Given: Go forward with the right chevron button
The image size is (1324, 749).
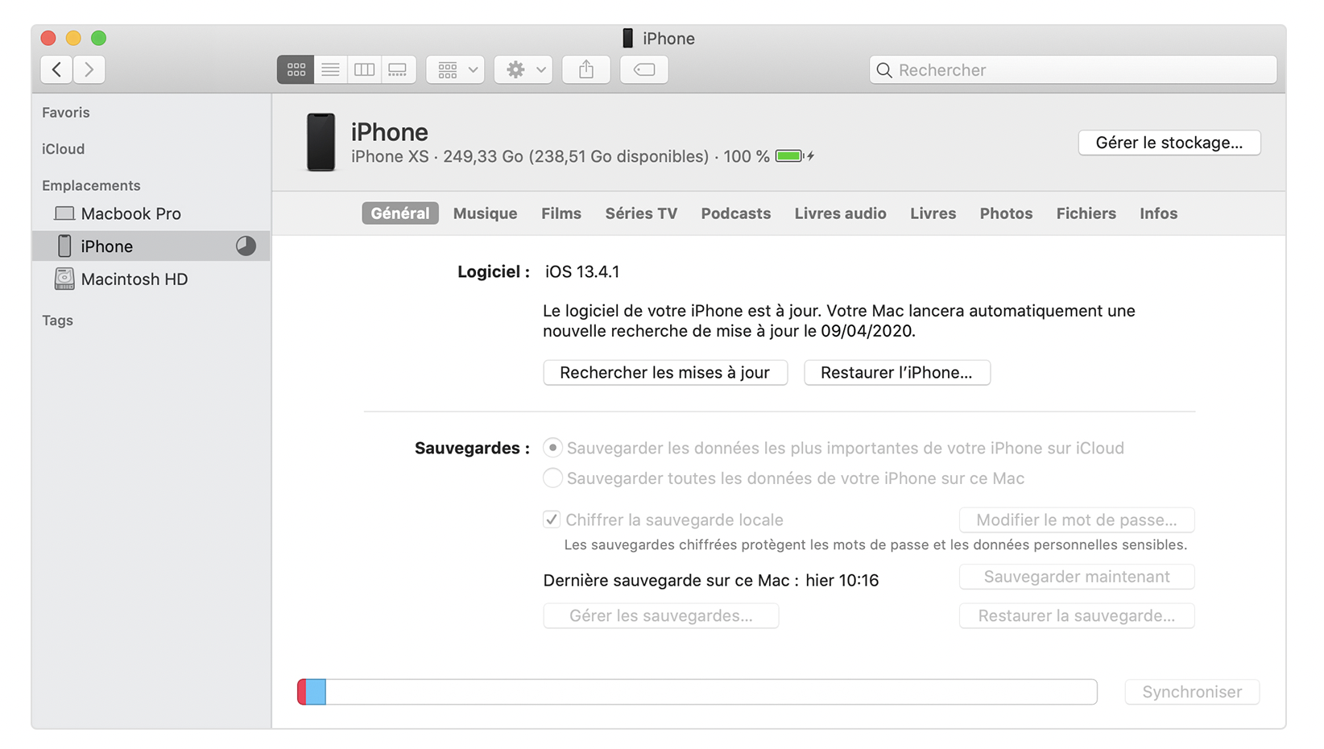Looking at the screenshot, I should [x=89, y=70].
